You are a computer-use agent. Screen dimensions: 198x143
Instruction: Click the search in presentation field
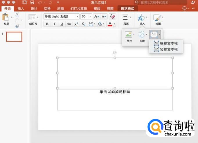coord(160,2)
